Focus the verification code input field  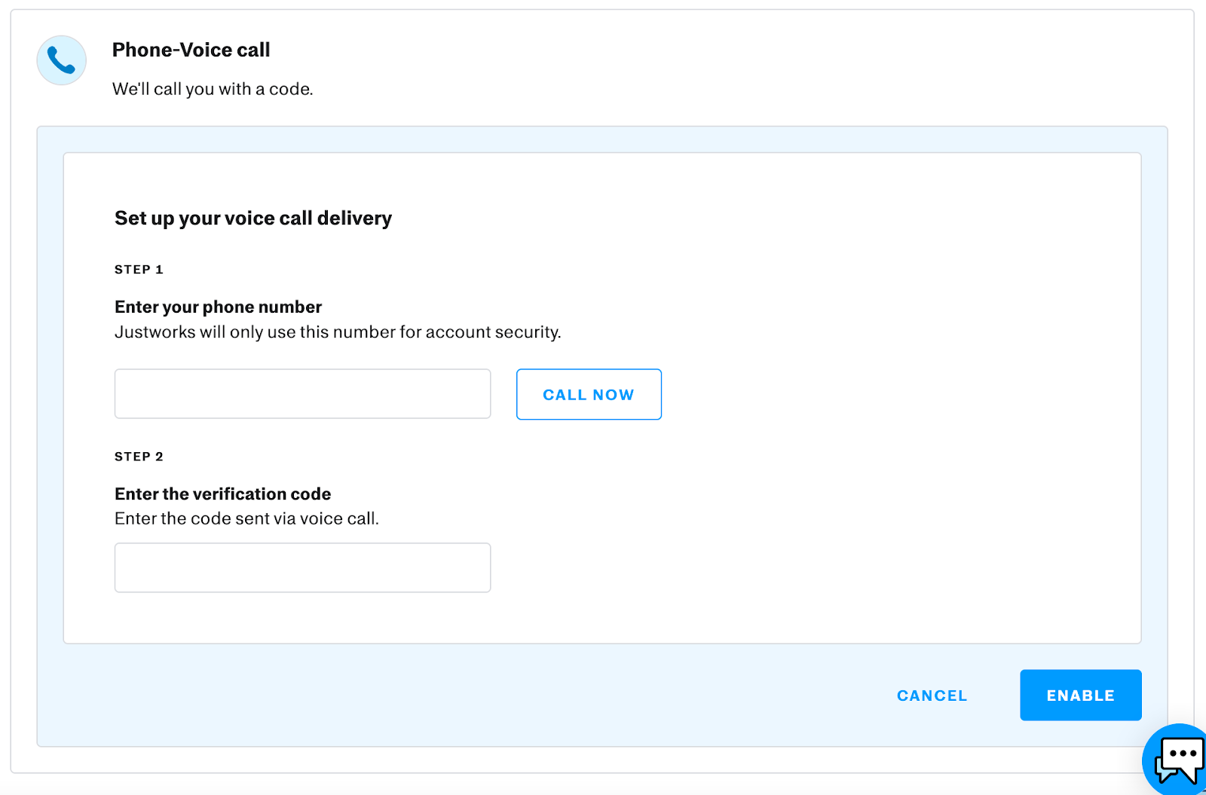click(x=302, y=567)
